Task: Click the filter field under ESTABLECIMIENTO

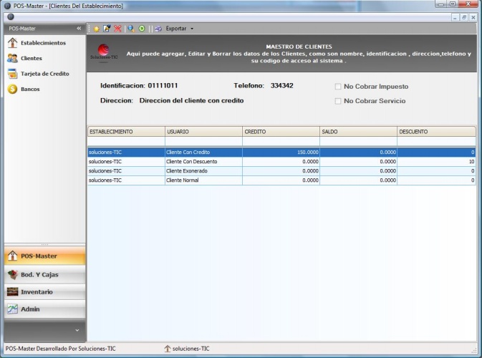Action: point(126,141)
